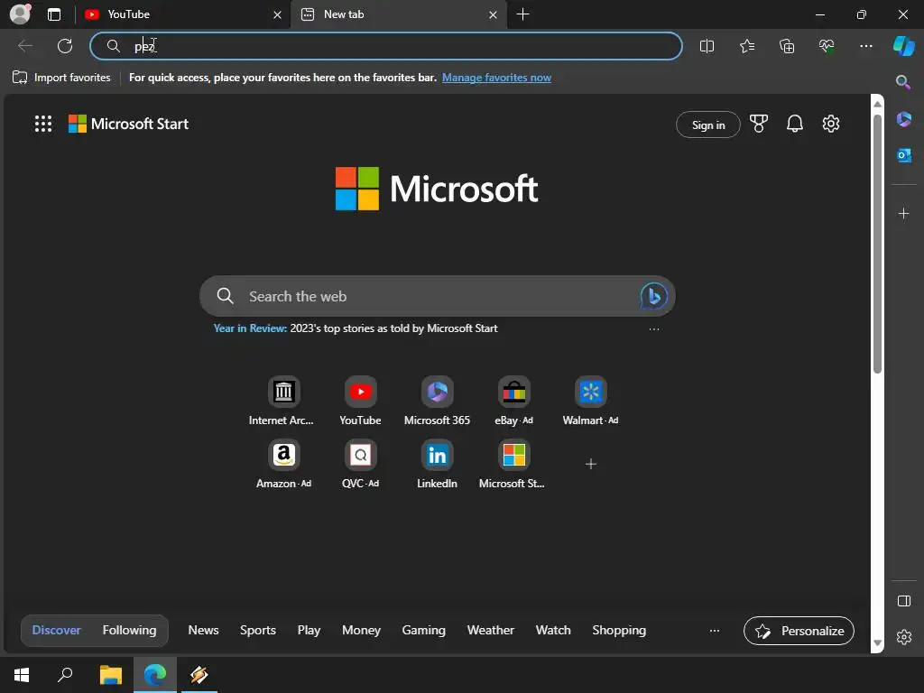Open the Gaming feed category
Screen dimensions: 924x693
[x=423, y=630]
